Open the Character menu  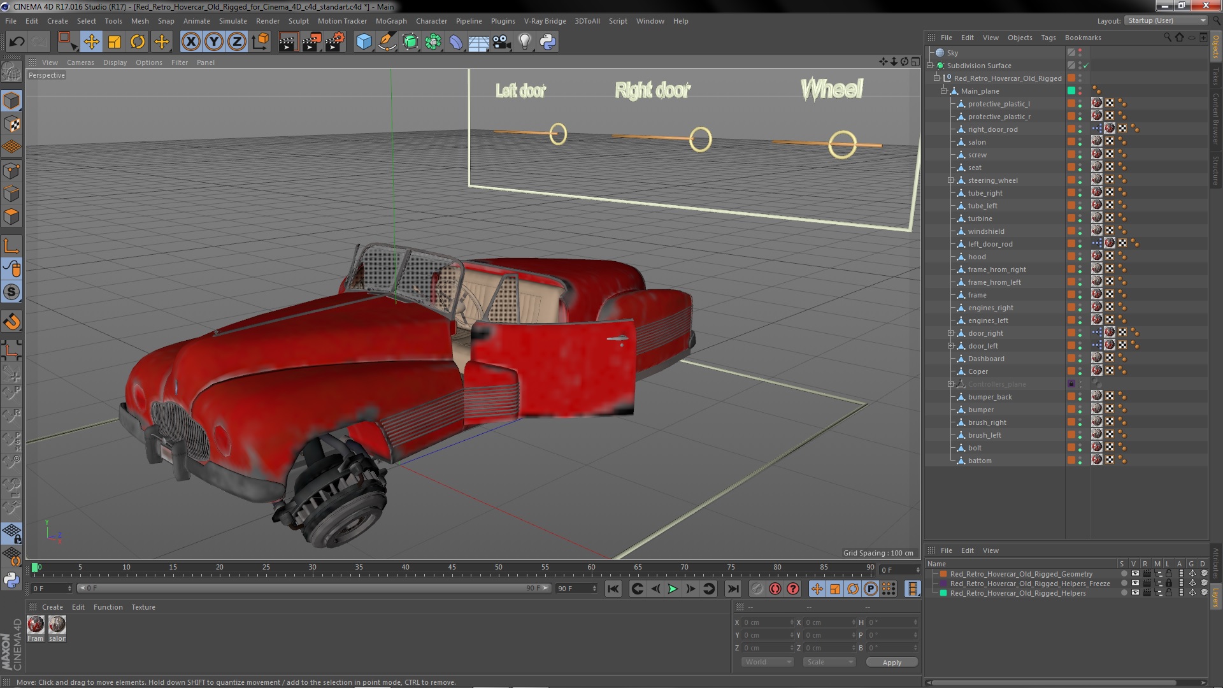click(x=431, y=21)
